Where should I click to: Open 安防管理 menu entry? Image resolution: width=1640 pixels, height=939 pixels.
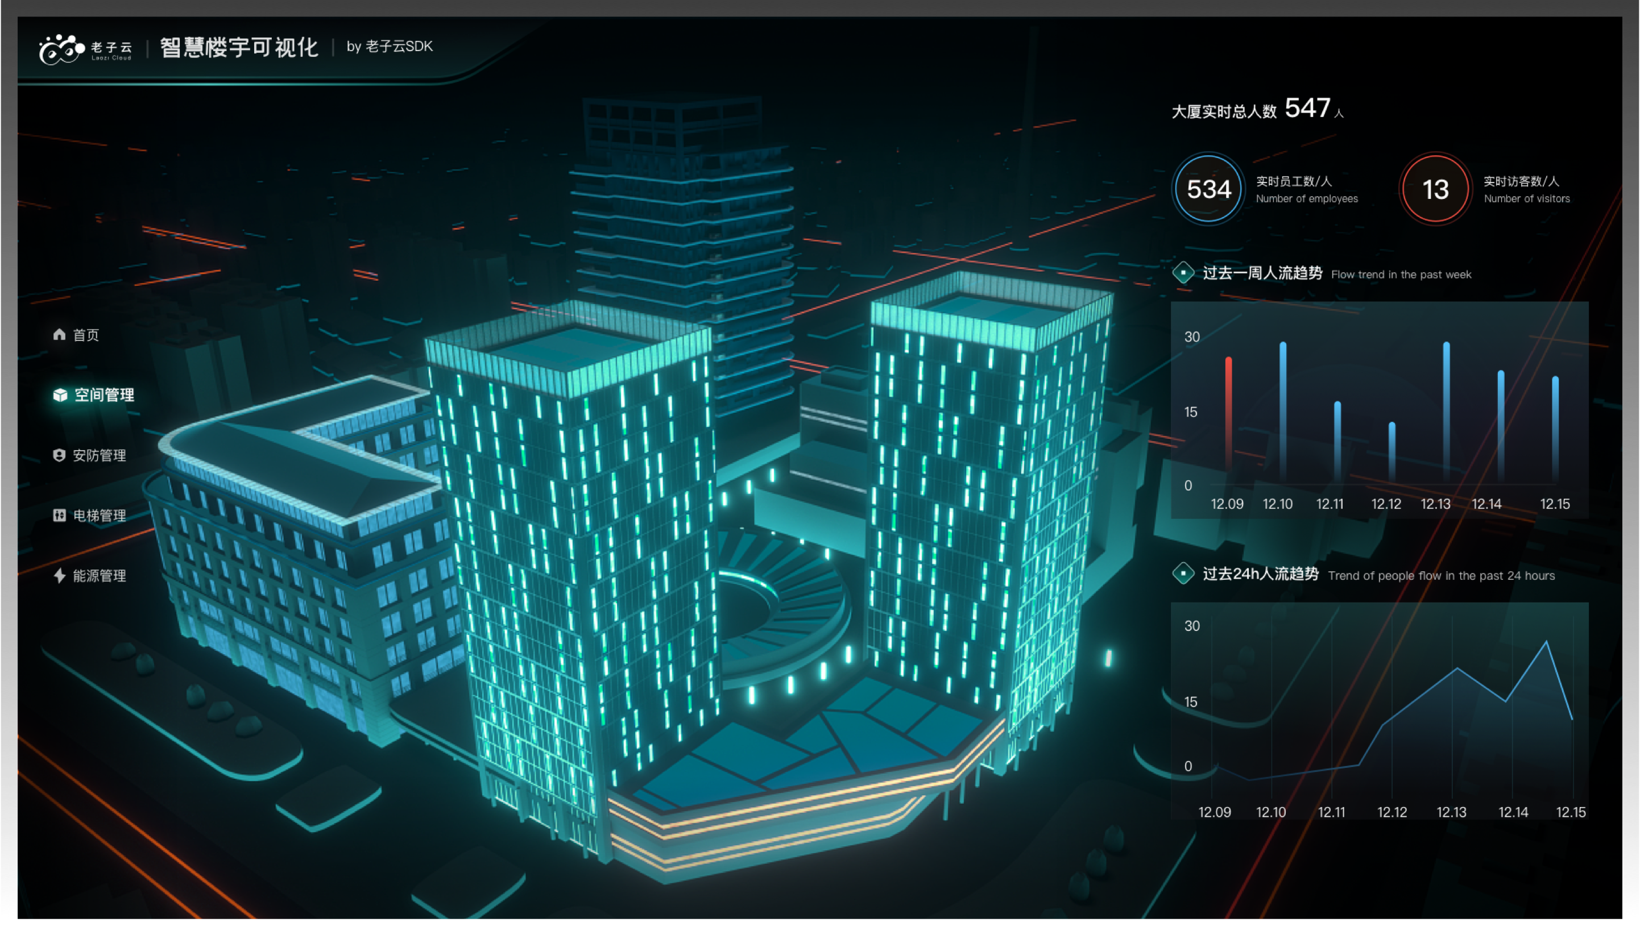(100, 455)
